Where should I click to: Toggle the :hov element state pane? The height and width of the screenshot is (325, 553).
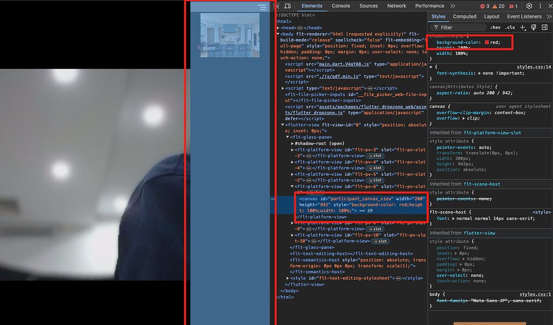(x=495, y=27)
